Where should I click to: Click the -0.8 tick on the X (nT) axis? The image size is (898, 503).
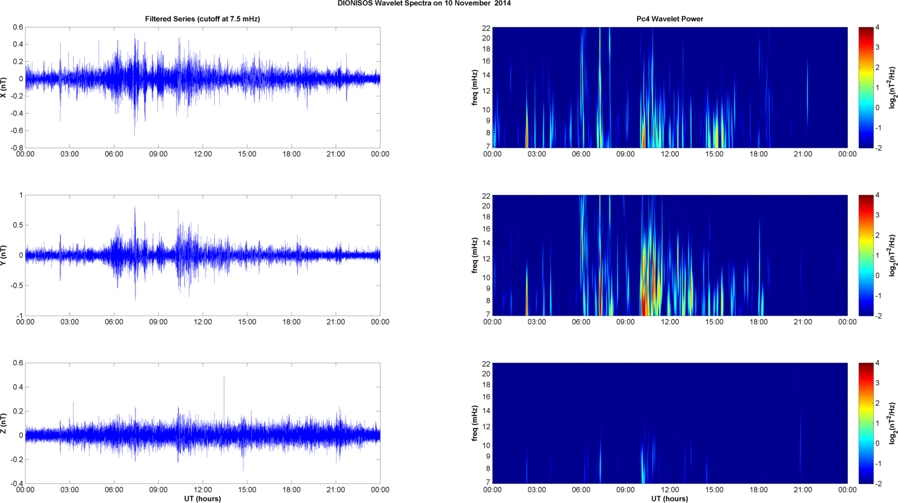(17, 148)
